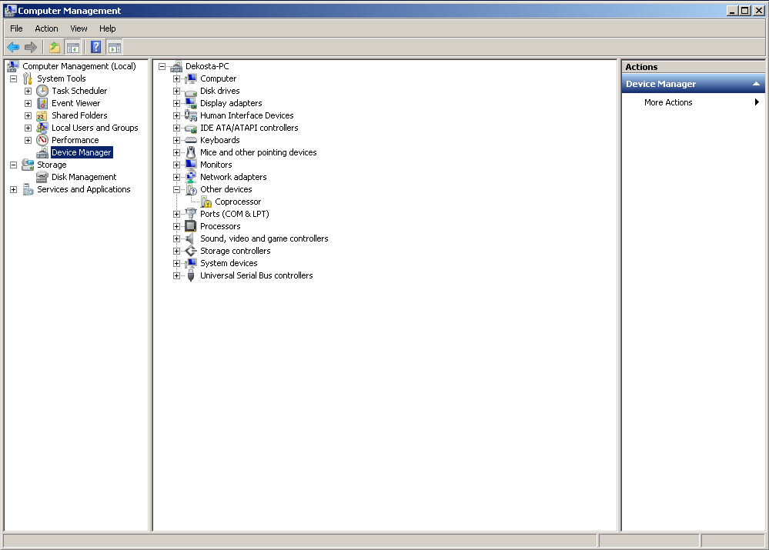This screenshot has height=550, width=769.
Task: Expand the Event Viewer node
Action: 28,103
